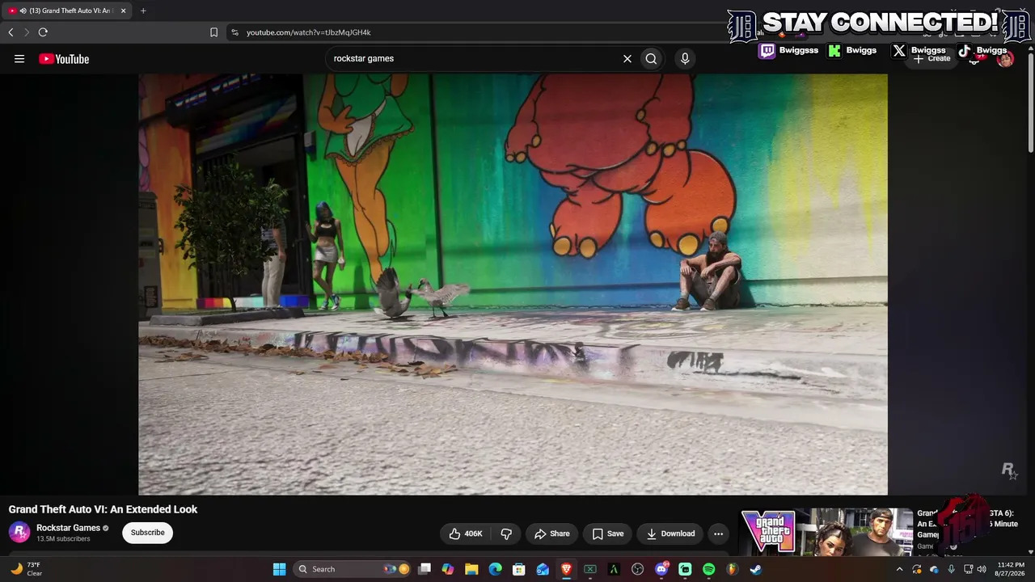Open a new browser tab

coord(143,11)
